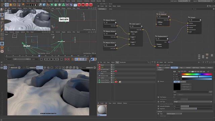Click Render to Picture Viewer icon
This screenshot has height=121, width=215.
coord(31,5)
